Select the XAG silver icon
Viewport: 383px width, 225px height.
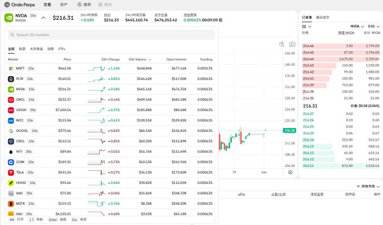coord(11,193)
